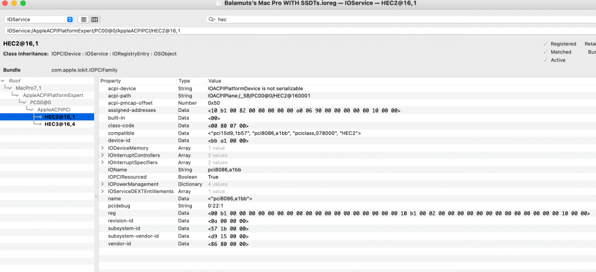Collapse the MacPro7,1 tree node
Viewport: 596px width, 272px height.
coord(11,88)
